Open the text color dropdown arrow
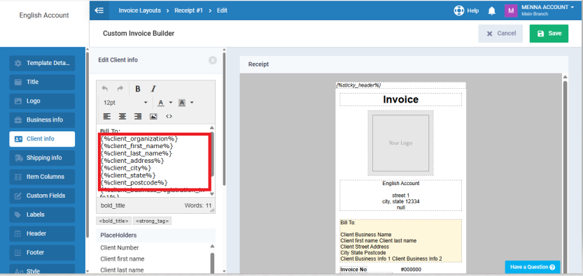 pyautogui.click(x=171, y=103)
